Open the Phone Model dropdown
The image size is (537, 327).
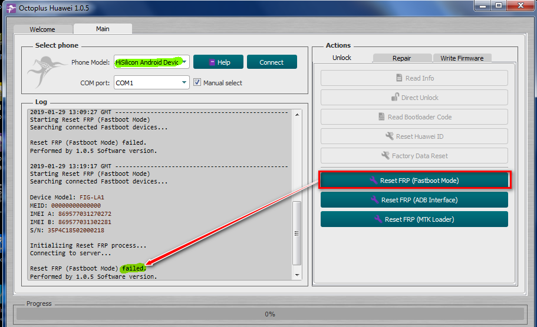[151, 62]
